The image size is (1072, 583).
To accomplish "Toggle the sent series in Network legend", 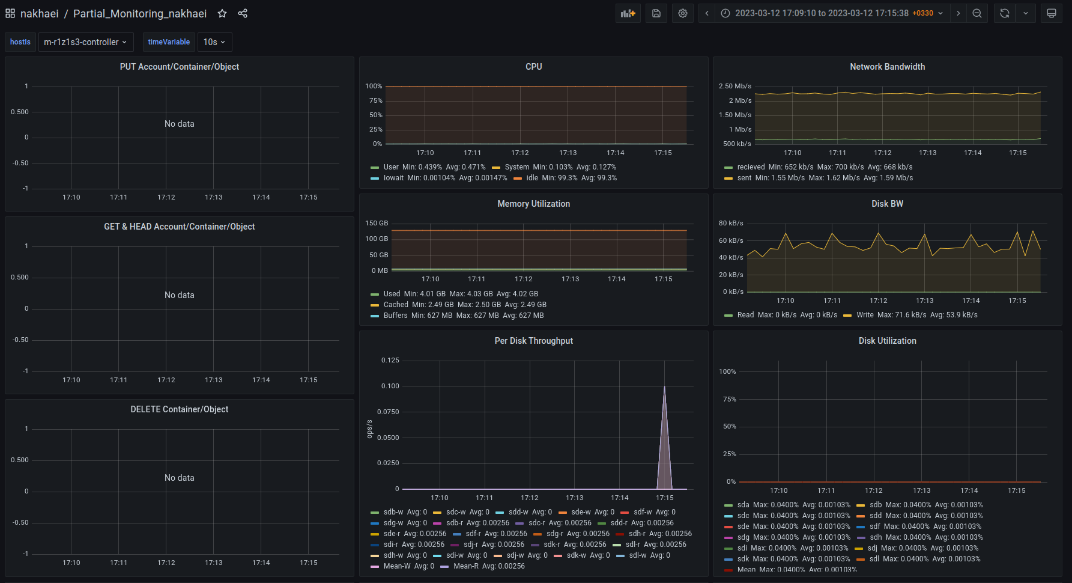I will tap(744, 178).
